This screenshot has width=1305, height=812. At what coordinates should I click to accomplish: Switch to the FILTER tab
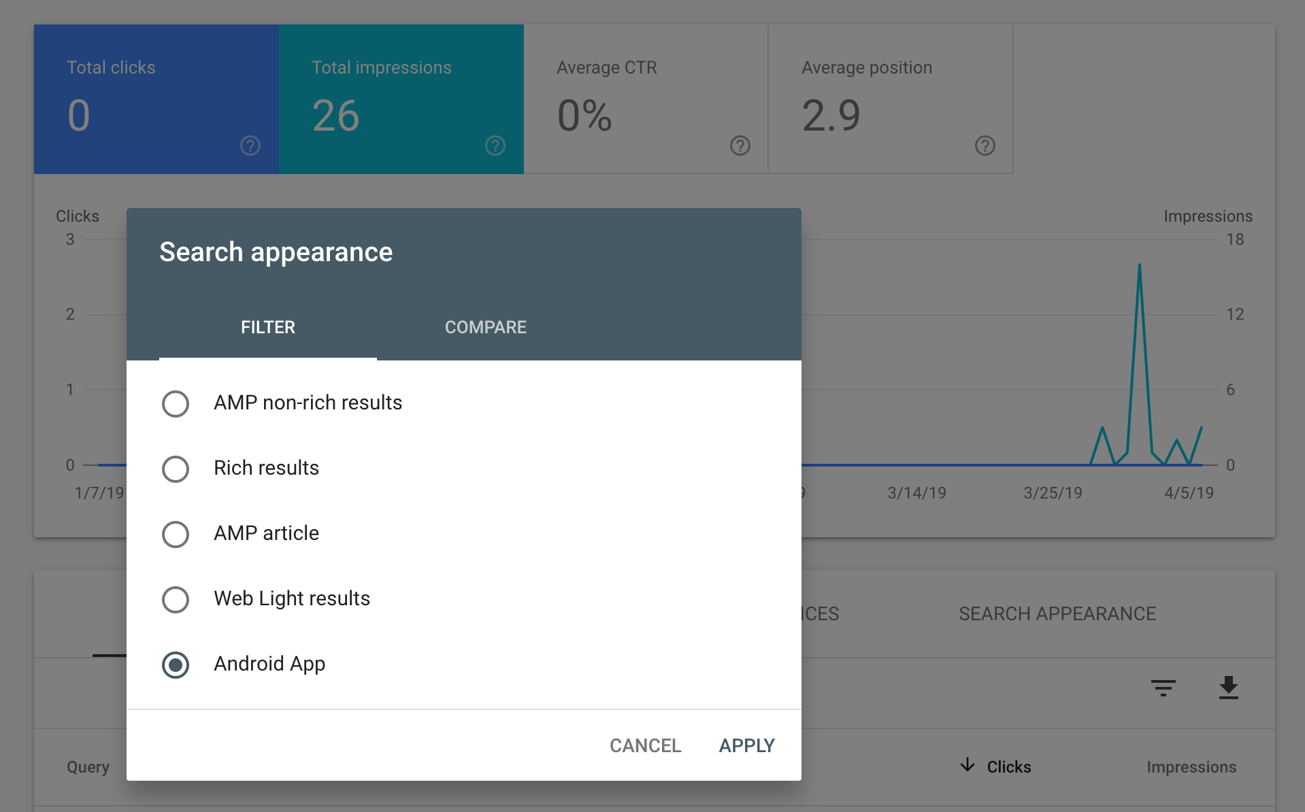[267, 327]
